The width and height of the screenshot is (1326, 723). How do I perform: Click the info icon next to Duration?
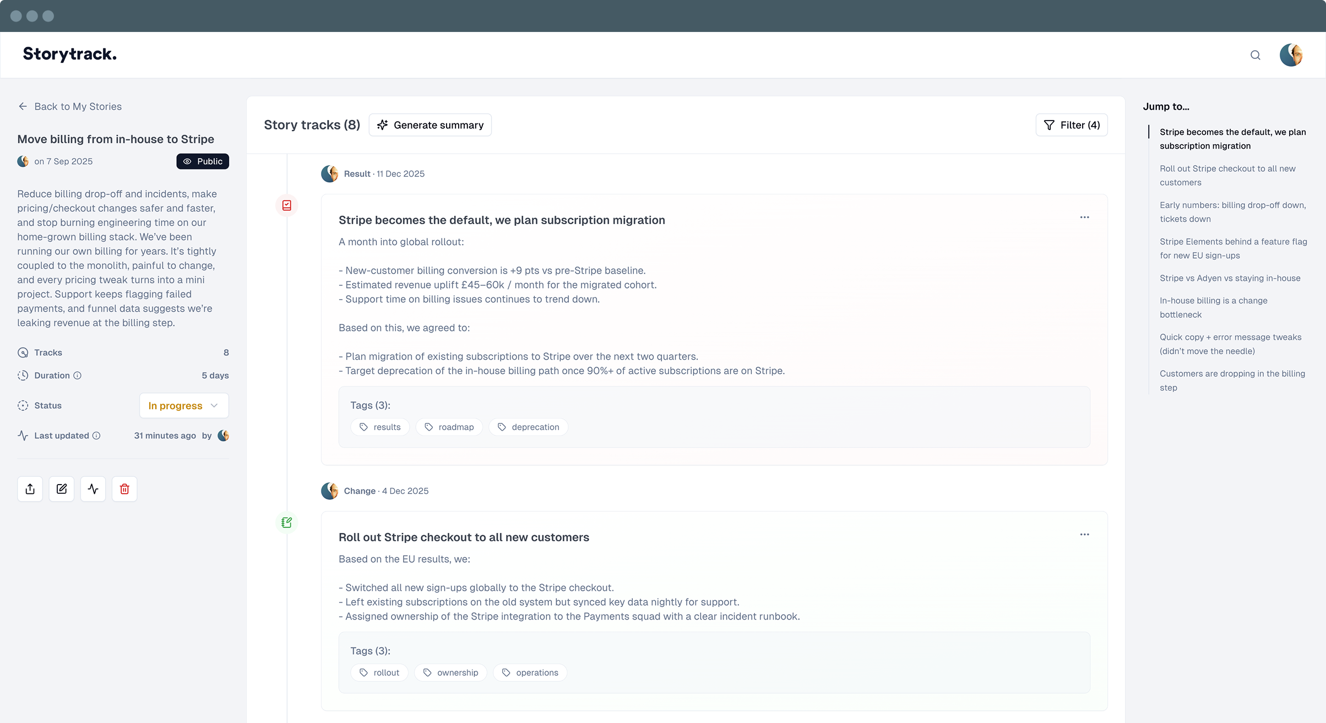click(77, 375)
